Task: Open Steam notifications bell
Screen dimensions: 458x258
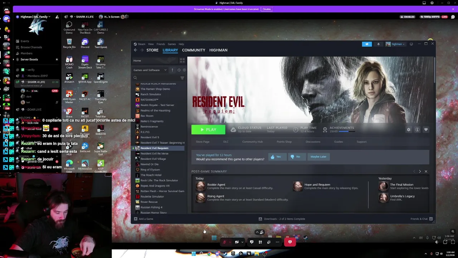Action: click(x=378, y=44)
